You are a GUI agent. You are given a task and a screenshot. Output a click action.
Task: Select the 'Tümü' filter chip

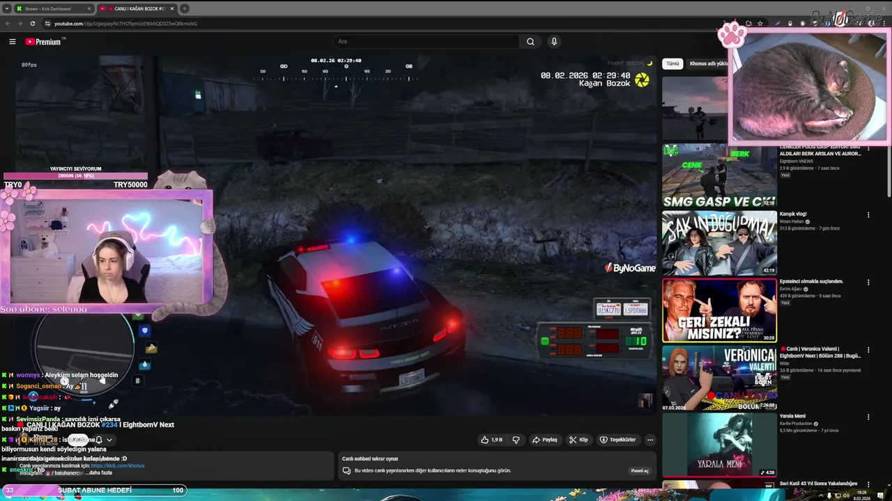click(x=672, y=63)
